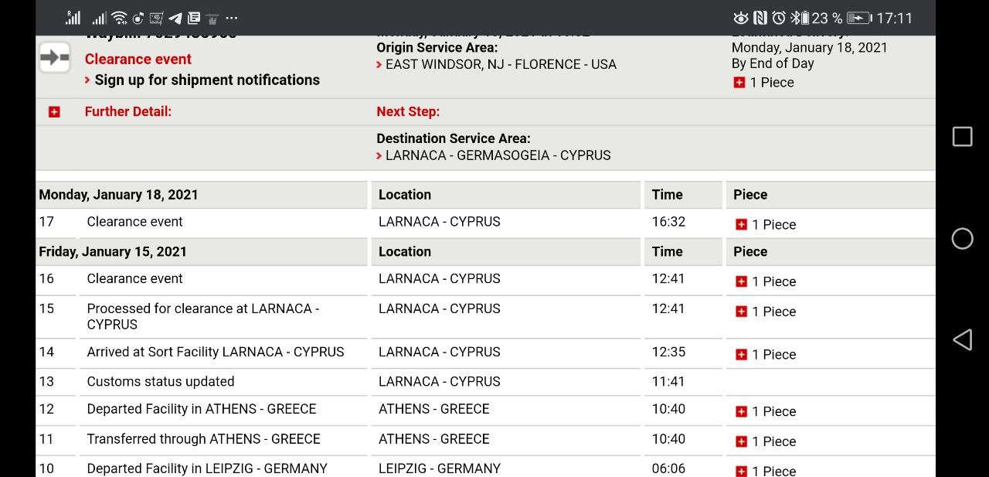Select the Further Detail label

click(128, 111)
